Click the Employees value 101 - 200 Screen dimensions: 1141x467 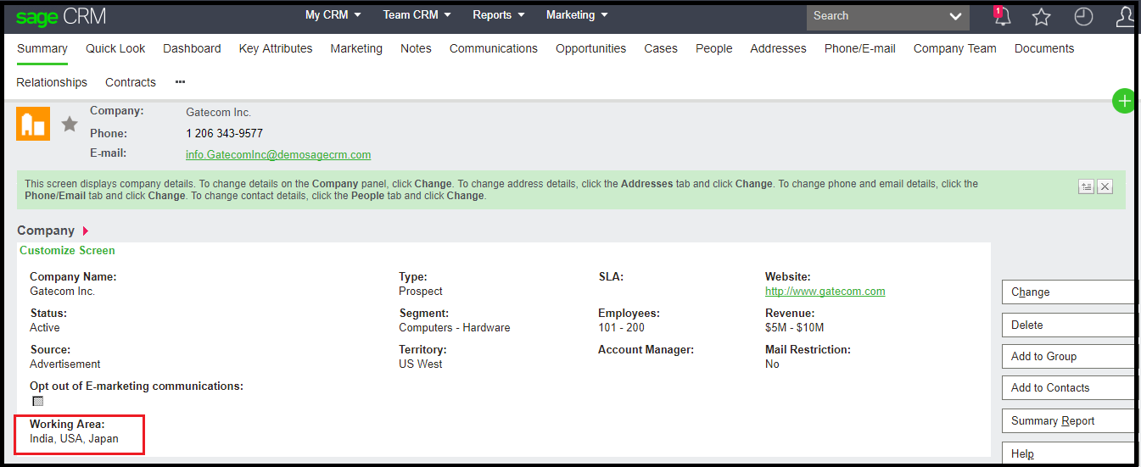621,327
